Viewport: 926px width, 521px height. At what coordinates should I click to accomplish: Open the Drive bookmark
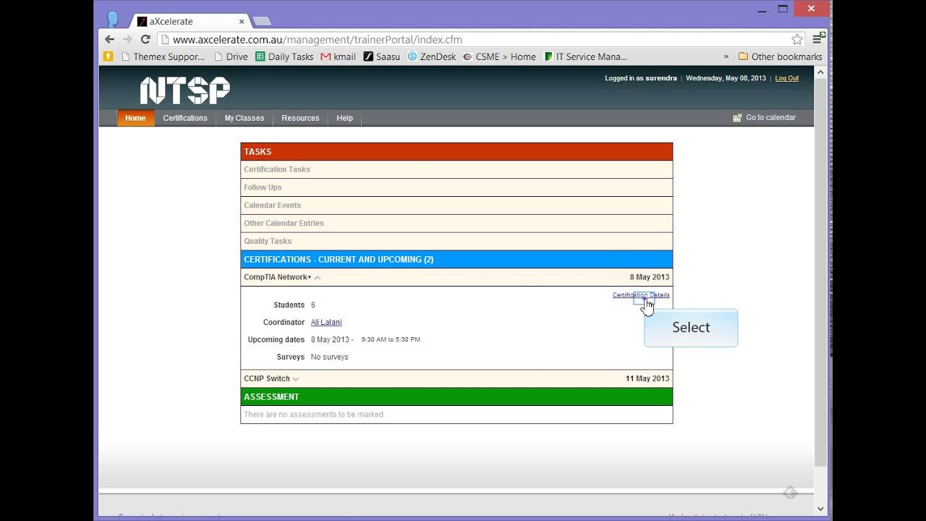click(x=231, y=56)
